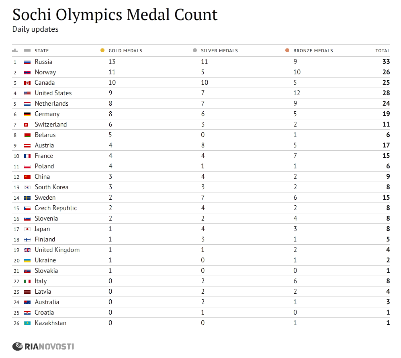Click the bar chart rank icon in header
The width and height of the screenshot is (401, 358).
tap(15, 51)
